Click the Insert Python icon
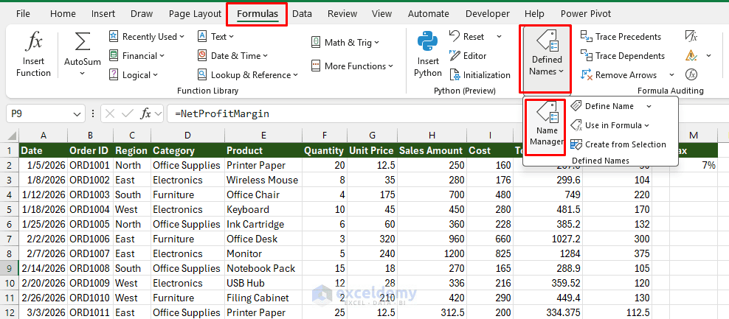The image size is (729, 319). pos(427,43)
